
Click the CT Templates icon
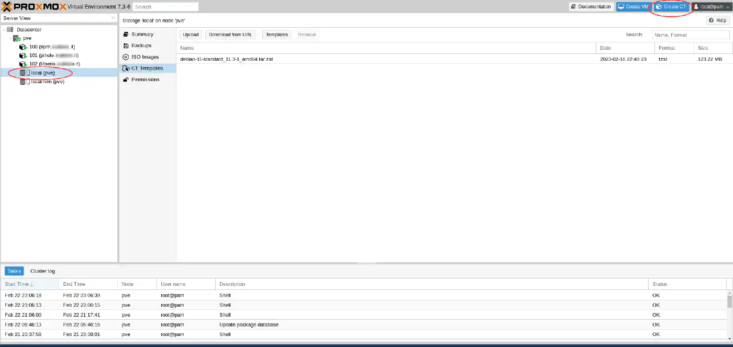click(x=126, y=69)
